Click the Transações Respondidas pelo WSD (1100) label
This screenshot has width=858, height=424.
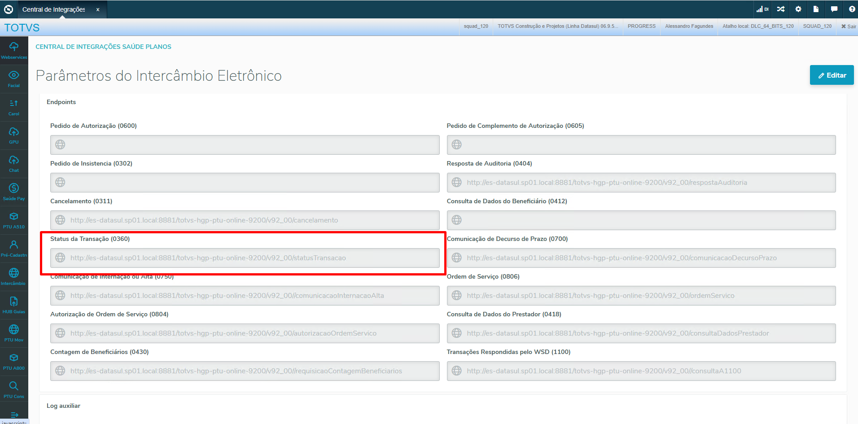point(508,352)
